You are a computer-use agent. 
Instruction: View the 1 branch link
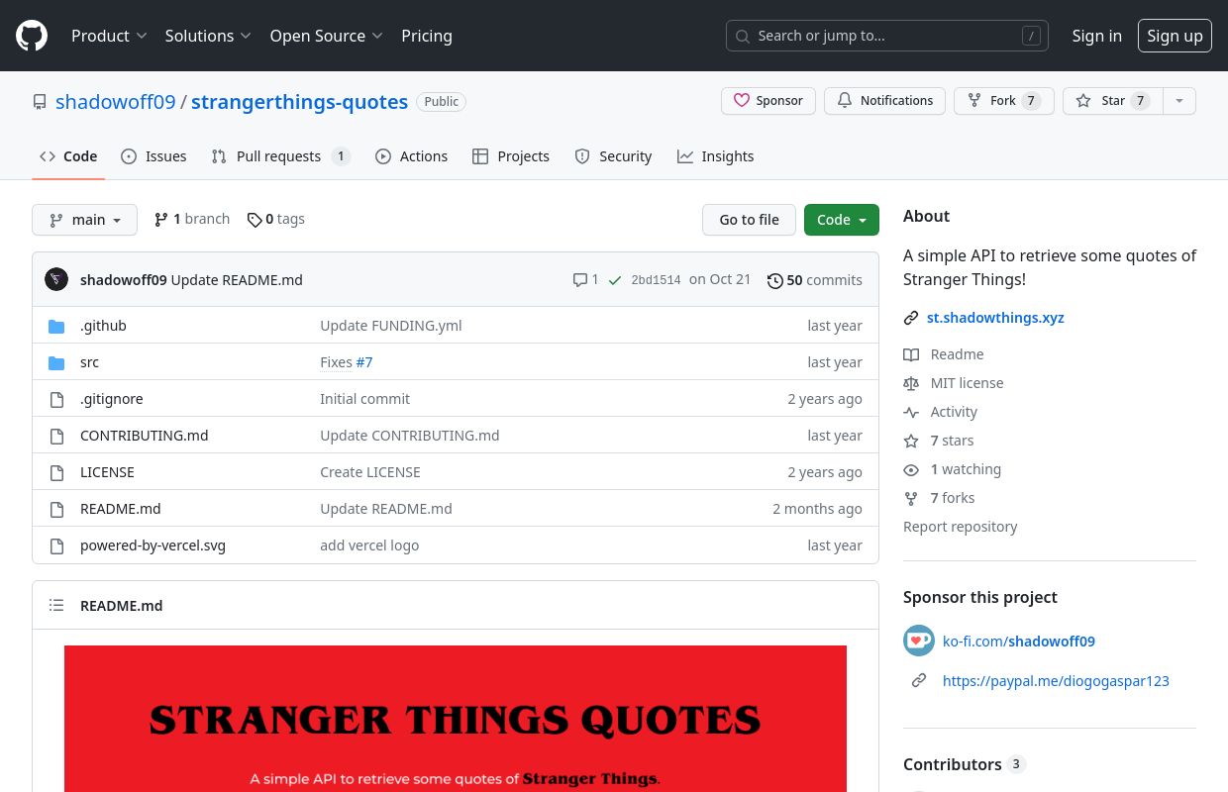click(192, 219)
